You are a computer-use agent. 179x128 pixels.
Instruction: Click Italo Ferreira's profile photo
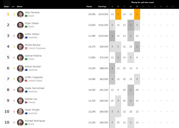coord(20,14)
